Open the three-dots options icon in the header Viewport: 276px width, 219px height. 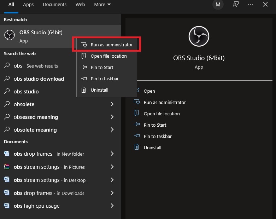pyautogui.click(x=251, y=5)
